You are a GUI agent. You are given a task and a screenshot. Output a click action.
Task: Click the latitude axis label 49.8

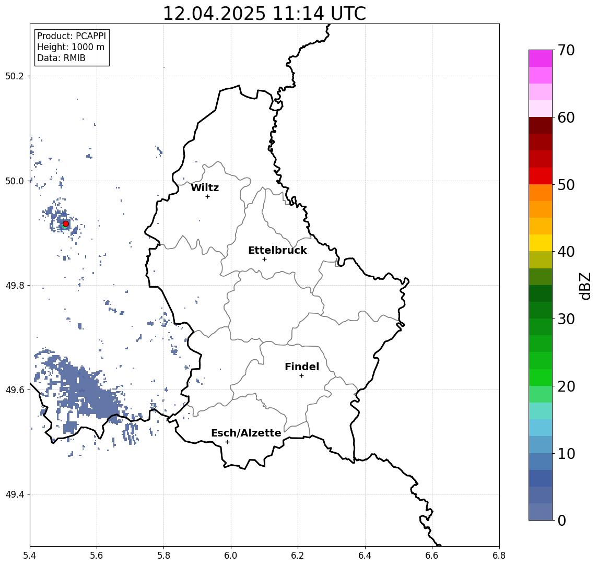tap(15, 285)
